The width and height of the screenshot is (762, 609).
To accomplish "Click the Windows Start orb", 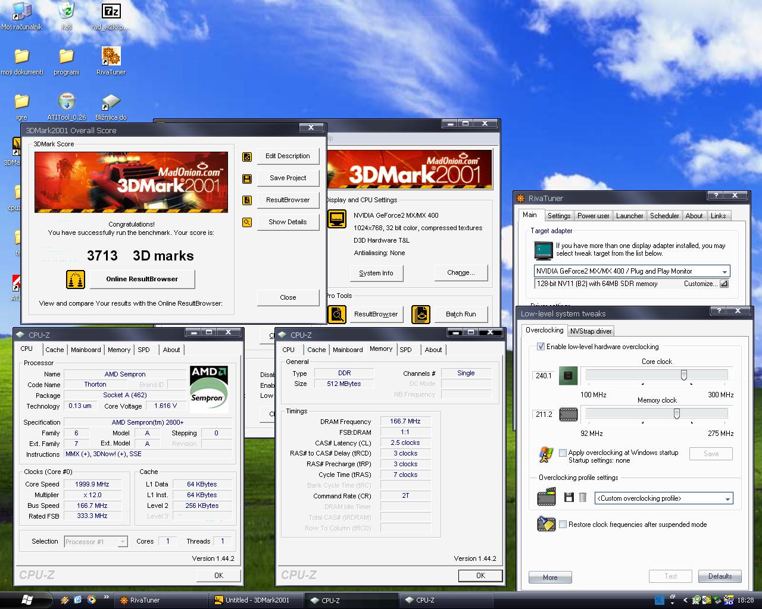I will point(27,599).
